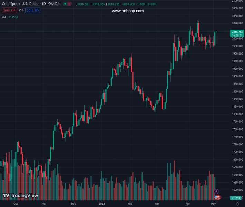Click the purple lightning bolt event icon
Screen dimensions: 245x207
coord(216,191)
